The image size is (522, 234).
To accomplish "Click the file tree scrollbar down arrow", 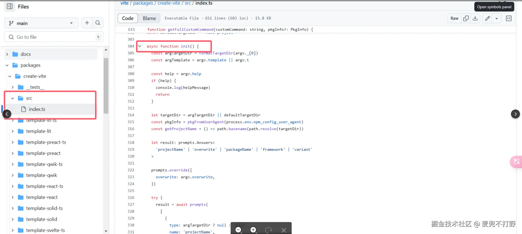I will click(106, 231).
